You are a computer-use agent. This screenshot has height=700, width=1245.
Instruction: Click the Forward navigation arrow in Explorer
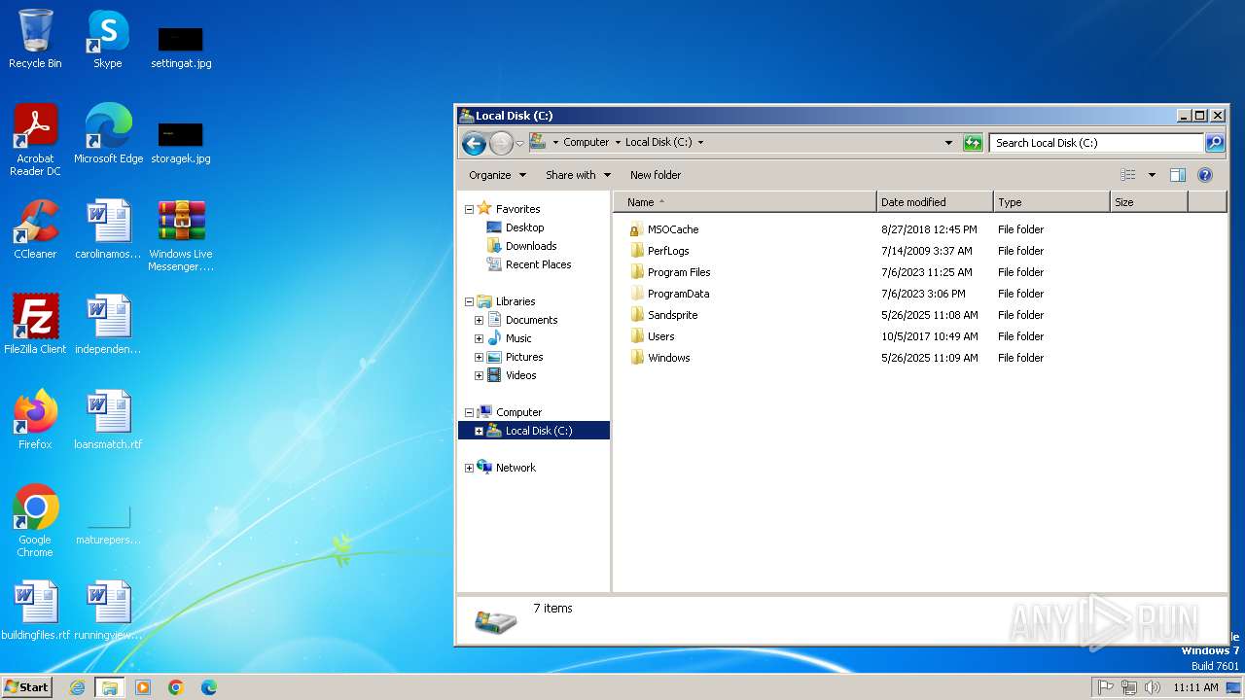pyautogui.click(x=501, y=143)
